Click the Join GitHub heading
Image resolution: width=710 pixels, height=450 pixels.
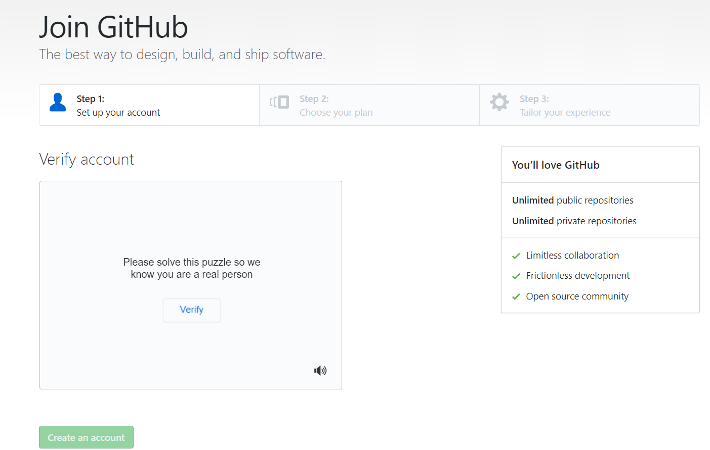coord(114,27)
